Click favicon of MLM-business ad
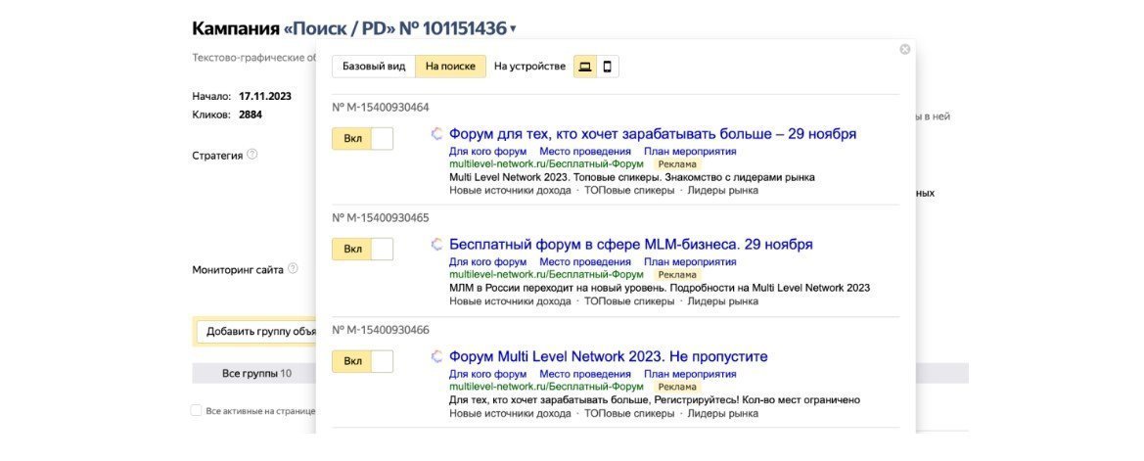Screen dimensions: 1144x461 point(437,245)
